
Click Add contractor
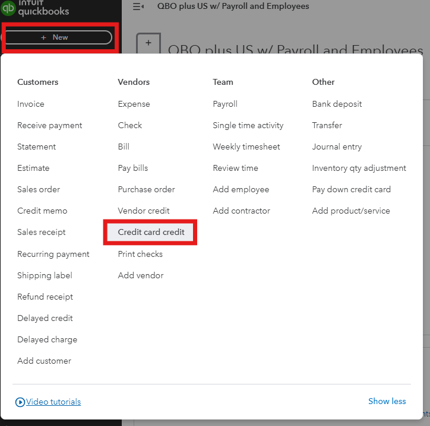coord(242,211)
